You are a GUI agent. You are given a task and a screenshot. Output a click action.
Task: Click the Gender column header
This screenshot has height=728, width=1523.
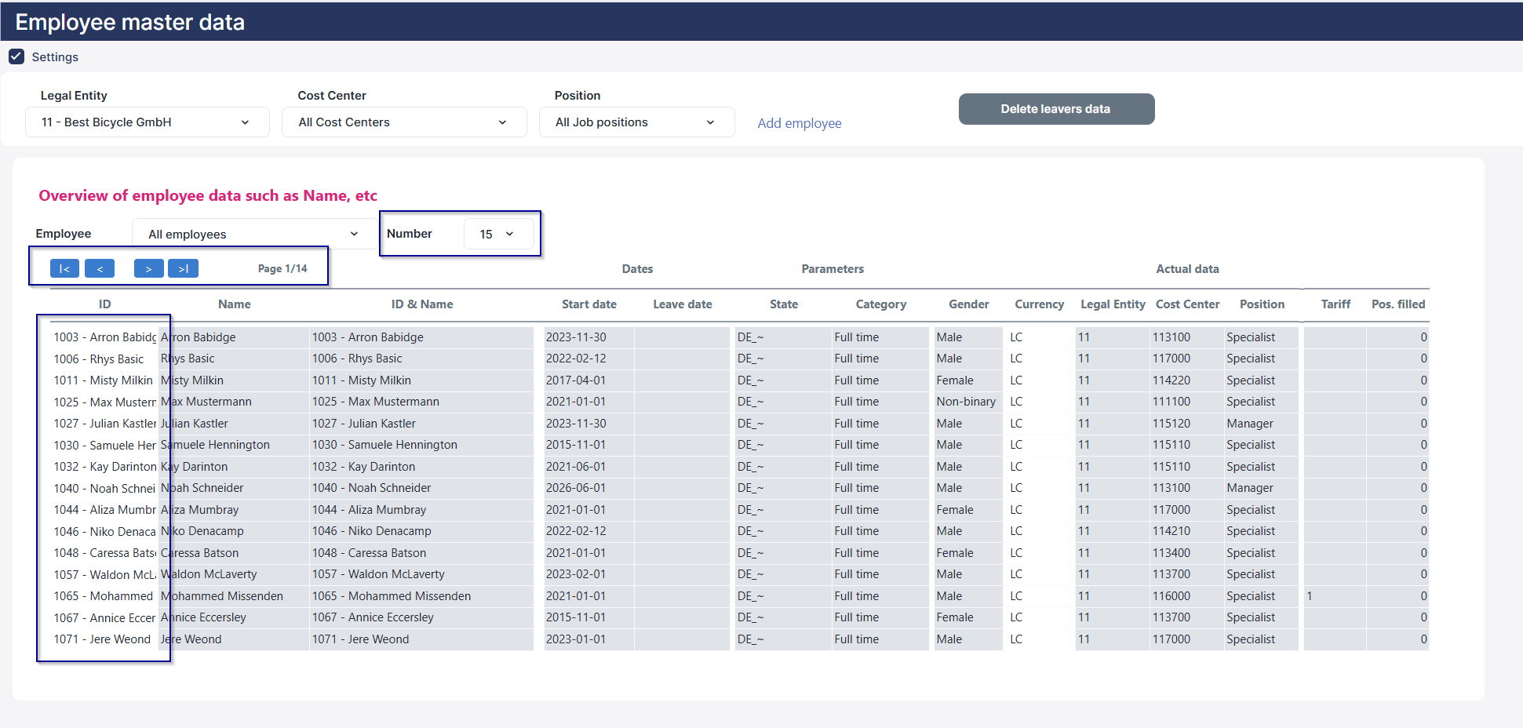pos(968,304)
